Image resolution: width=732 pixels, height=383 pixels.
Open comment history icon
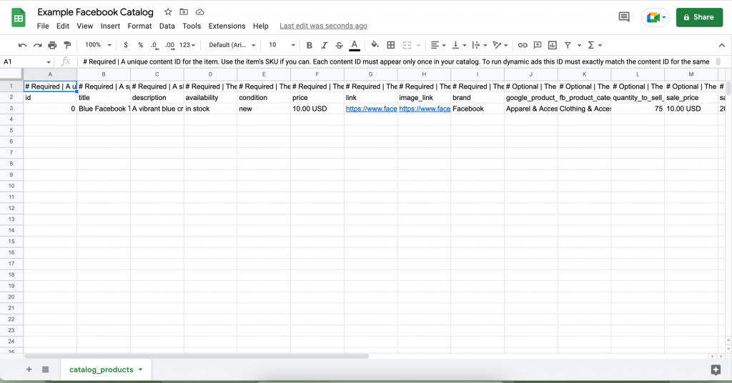[x=623, y=17]
